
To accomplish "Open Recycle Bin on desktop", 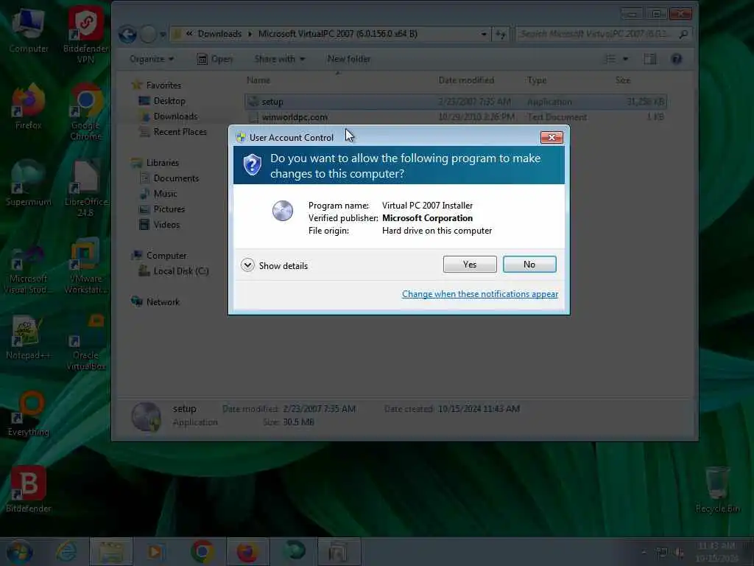I will point(717,489).
